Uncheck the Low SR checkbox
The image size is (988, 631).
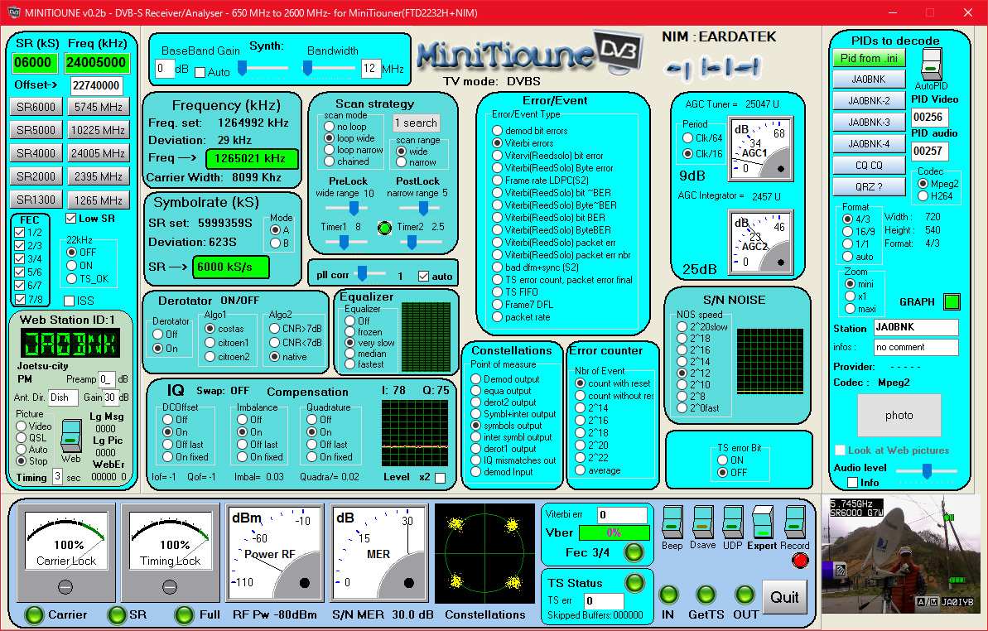pyautogui.click(x=70, y=219)
